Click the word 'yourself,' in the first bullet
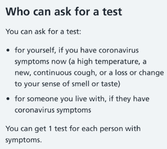Viewport: 167px width, 149px height. point(42,51)
